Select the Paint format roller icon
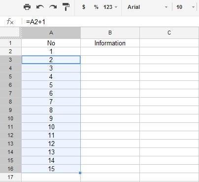The image size is (199, 182). point(66,7)
